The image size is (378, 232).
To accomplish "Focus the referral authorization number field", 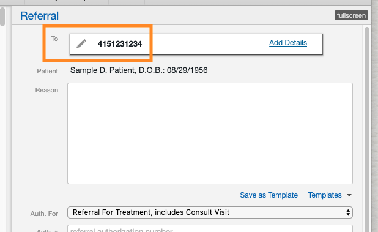I will point(210,228).
